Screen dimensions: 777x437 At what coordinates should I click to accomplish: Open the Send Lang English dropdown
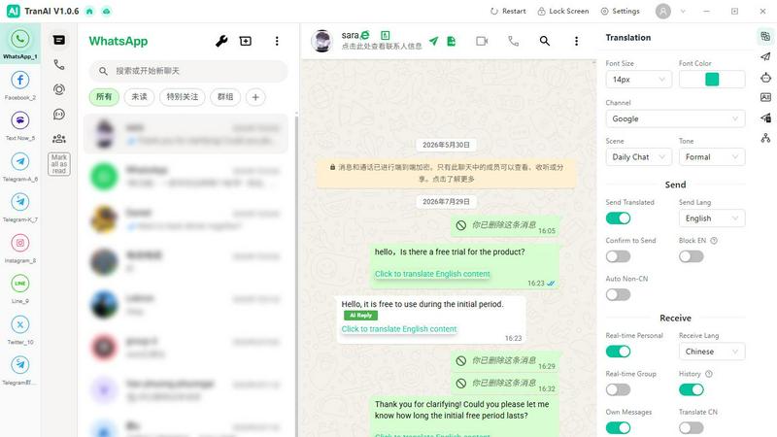(x=712, y=218)
